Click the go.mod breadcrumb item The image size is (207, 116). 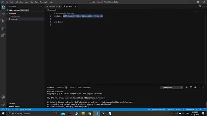(52, 10)
